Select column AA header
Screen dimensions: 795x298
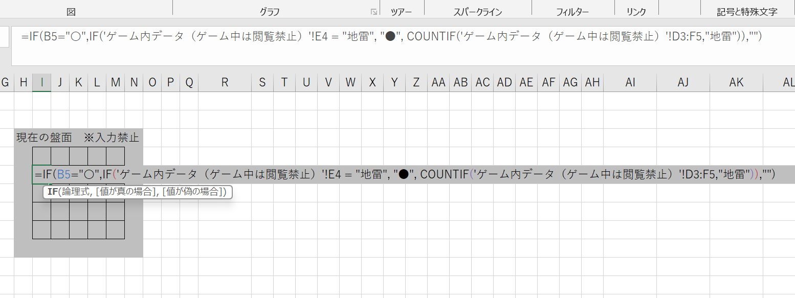point(438,82)
